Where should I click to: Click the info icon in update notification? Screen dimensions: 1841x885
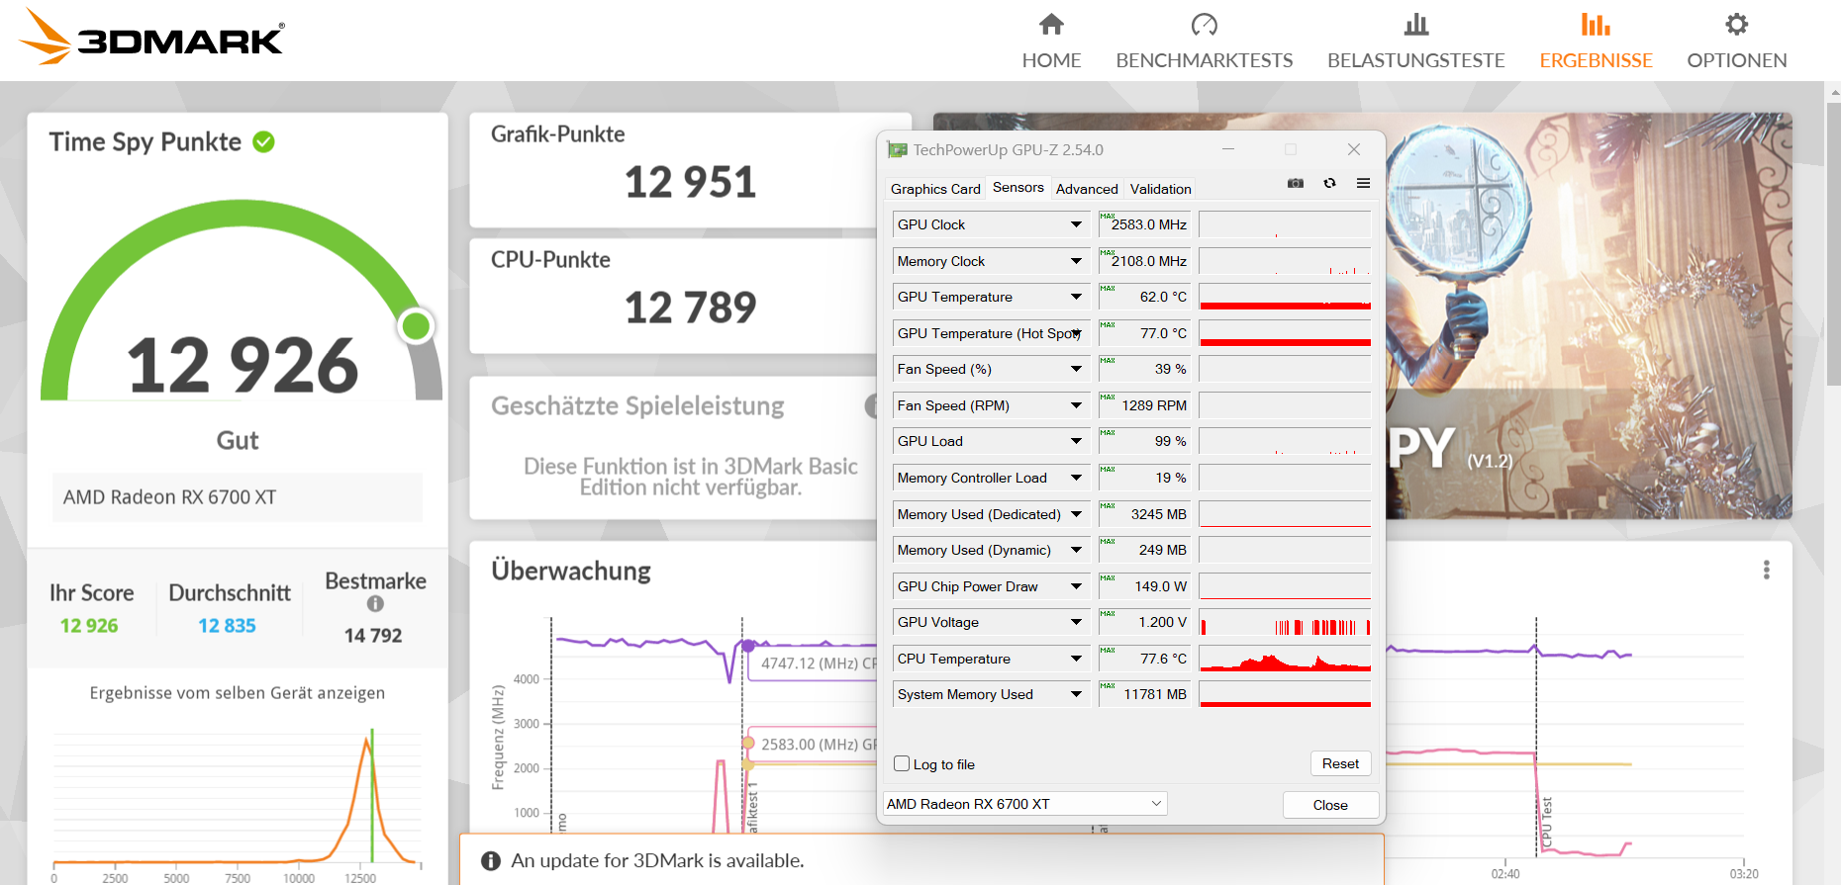point(491,861)
